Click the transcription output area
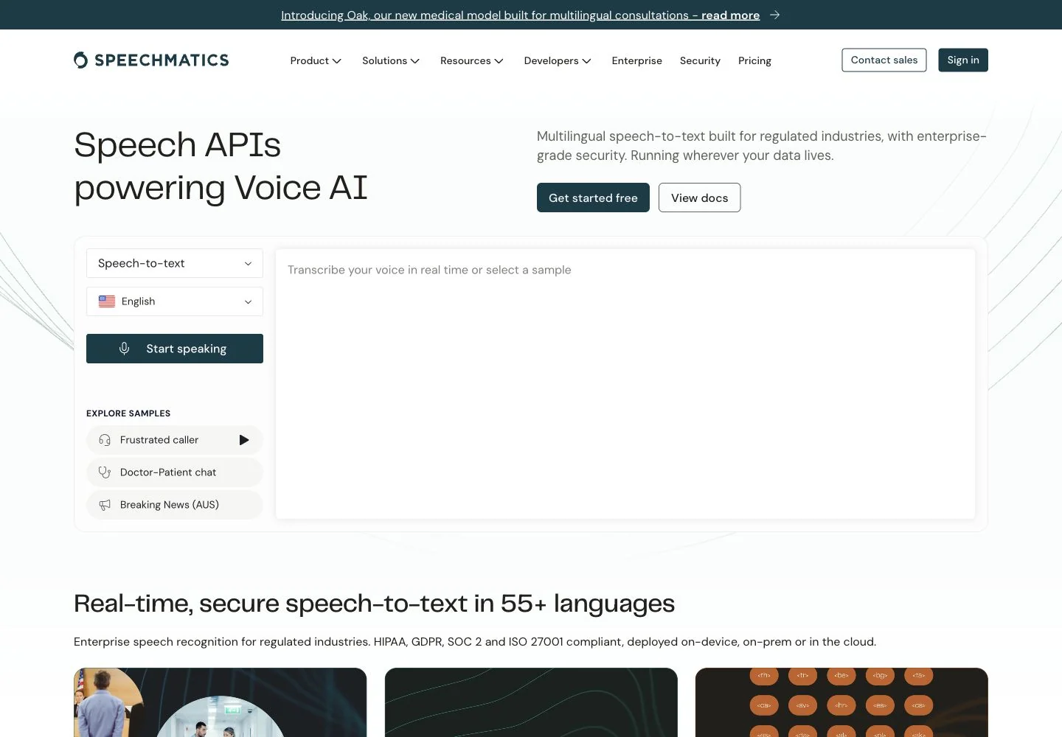 click(x=625, y=384)
